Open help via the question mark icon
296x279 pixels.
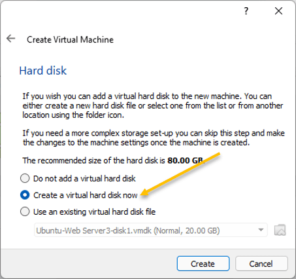246,10
